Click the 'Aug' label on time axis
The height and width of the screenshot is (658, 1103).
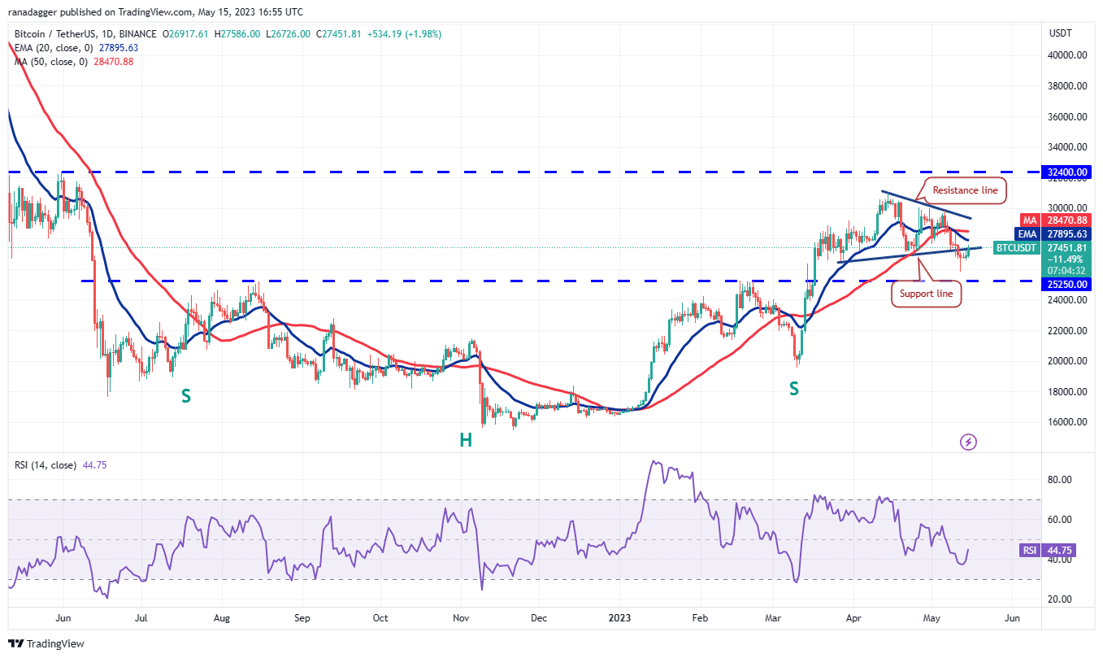pos(222,618)
